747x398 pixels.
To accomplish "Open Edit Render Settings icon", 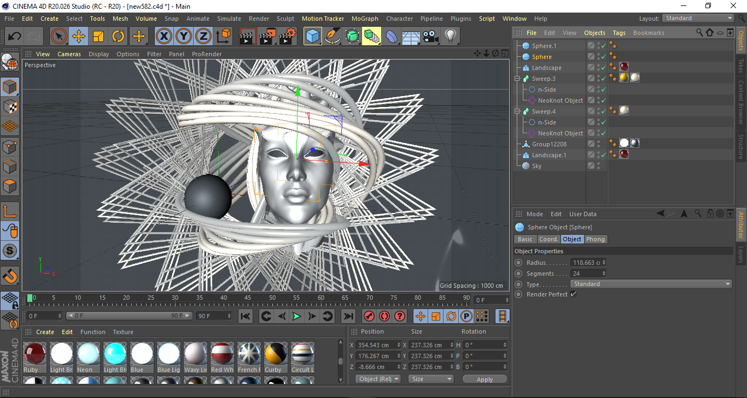I will [288, 37].
